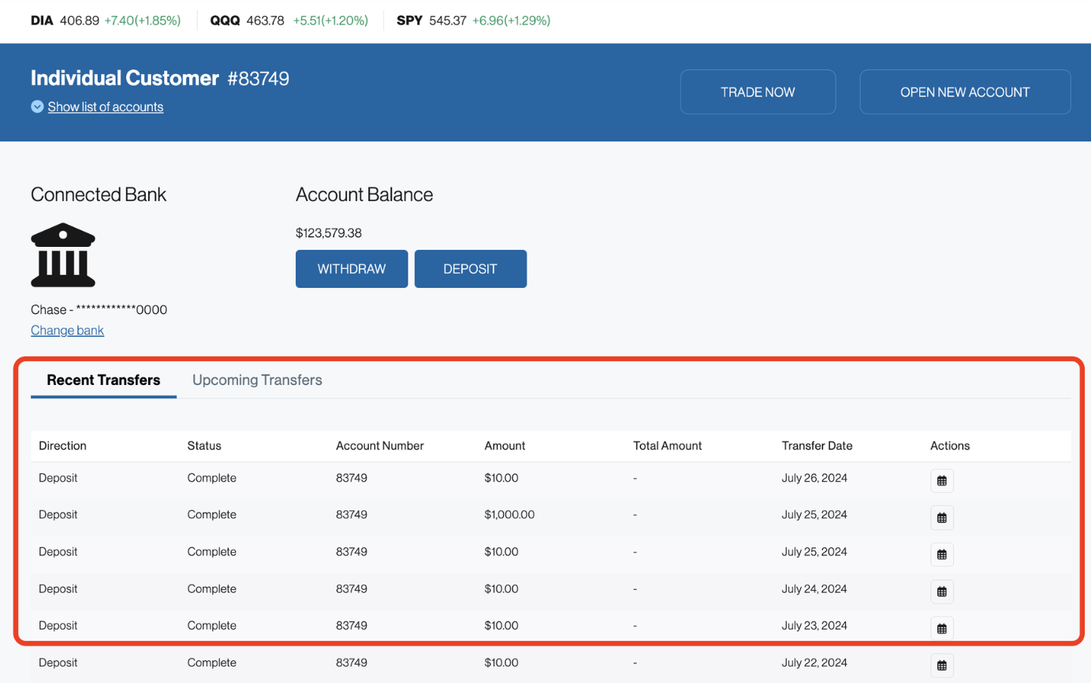1091x683 pixels.
Task: Select the DIA ticker quote
Action: point(106,21)
